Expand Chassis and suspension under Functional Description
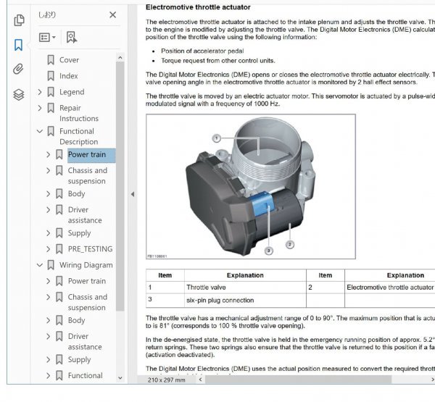 (49, 170)
